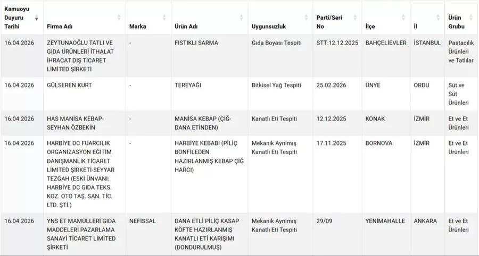Click sort arrows in Kamuoyu Duyuru Tarihi column
The width and height of the screenshot is (479, 256).
[37, 18]
